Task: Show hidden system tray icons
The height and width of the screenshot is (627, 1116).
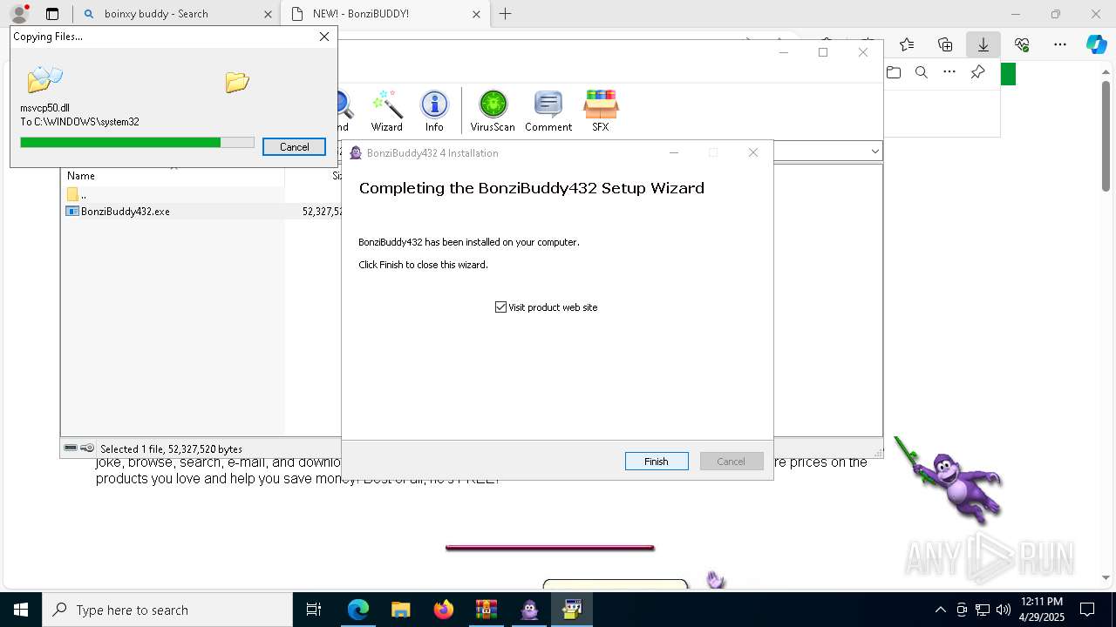Action: (x=940, y=610)
